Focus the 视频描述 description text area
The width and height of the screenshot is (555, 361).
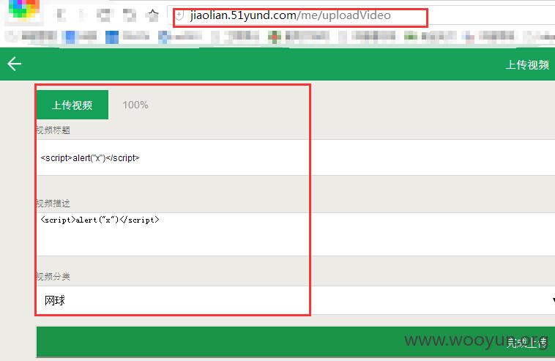click(x=296, y=234)
